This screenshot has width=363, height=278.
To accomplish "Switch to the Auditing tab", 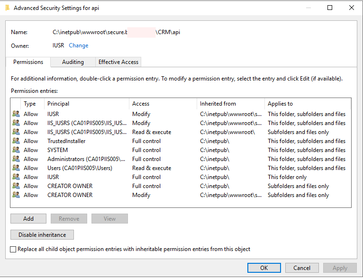I will [x=73, y=62].
